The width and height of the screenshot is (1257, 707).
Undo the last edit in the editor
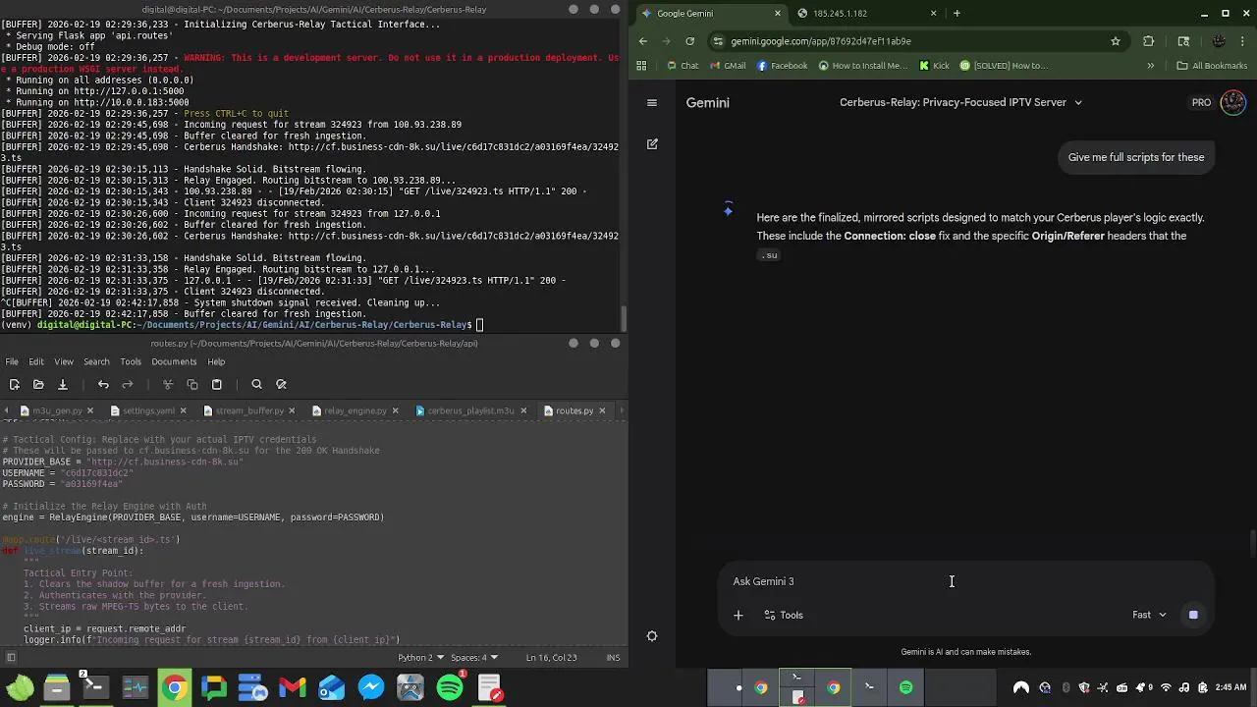coord(103,384)
